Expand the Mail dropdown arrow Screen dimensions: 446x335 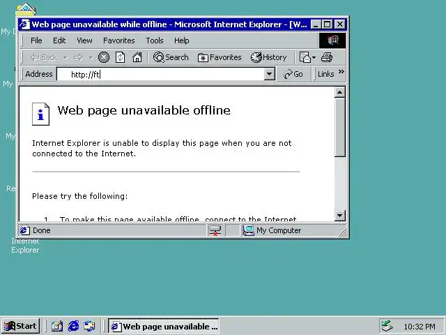click(314, 58)
